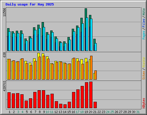147x115 pixels.
Task: Click the orange Sites bar for day 21
Action: point(96,75)
